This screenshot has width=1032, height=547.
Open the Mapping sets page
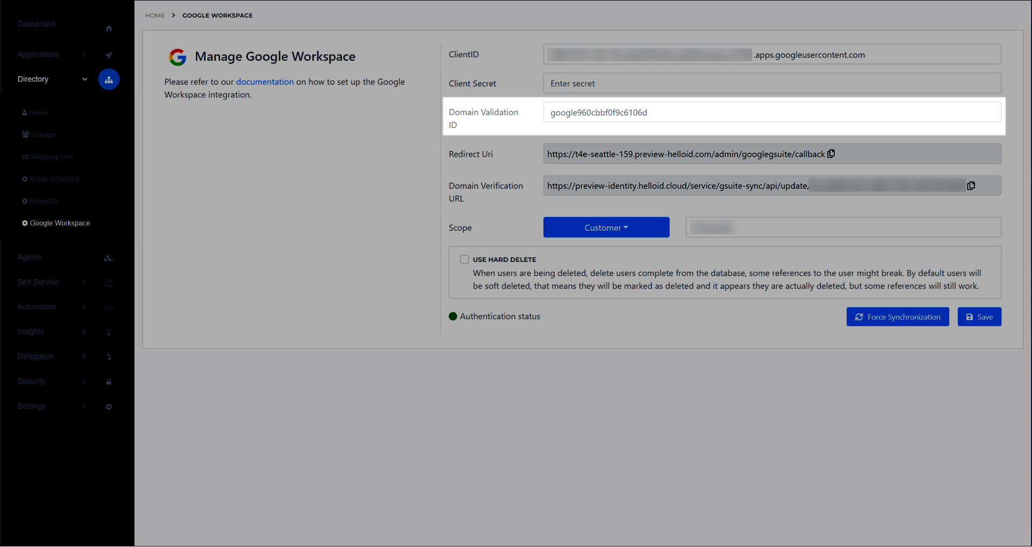47,157
